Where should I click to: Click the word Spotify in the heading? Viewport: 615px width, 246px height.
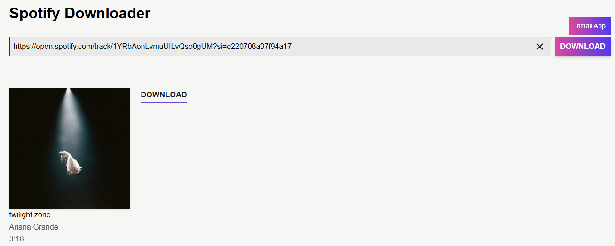coord(35,13)
